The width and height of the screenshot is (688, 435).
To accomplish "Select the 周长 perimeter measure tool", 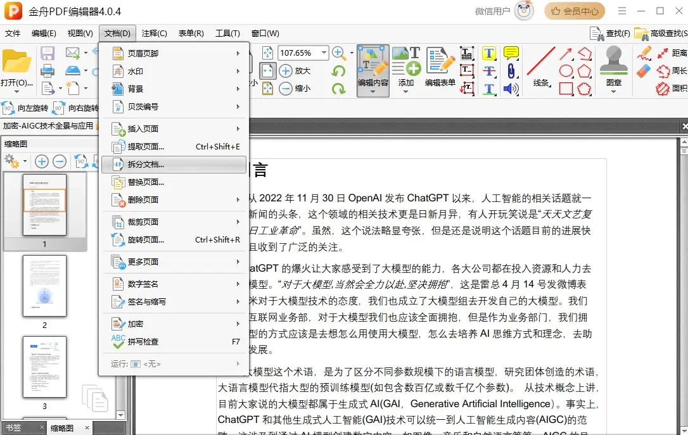I will 672,70.
